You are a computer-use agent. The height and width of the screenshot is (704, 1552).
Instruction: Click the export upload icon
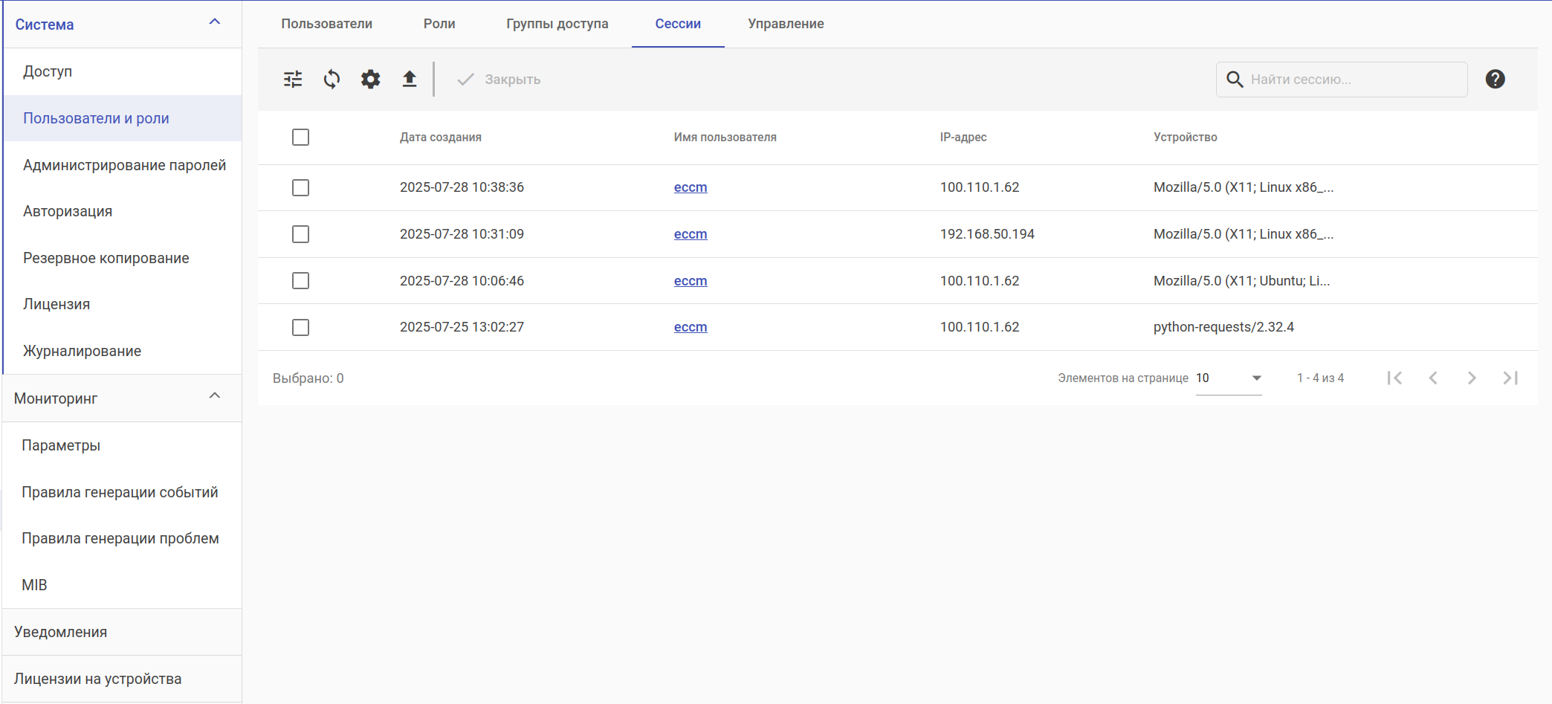click(x=410, y=80)
